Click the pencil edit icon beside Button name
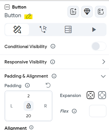This screenshot has width=109, height=130. pos(29,16)
